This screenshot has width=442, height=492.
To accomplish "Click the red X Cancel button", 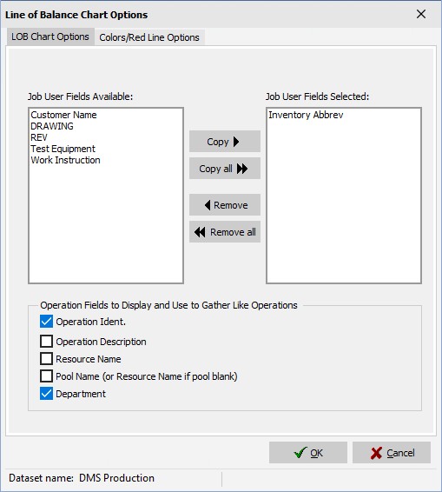I will tap(392, 453).
